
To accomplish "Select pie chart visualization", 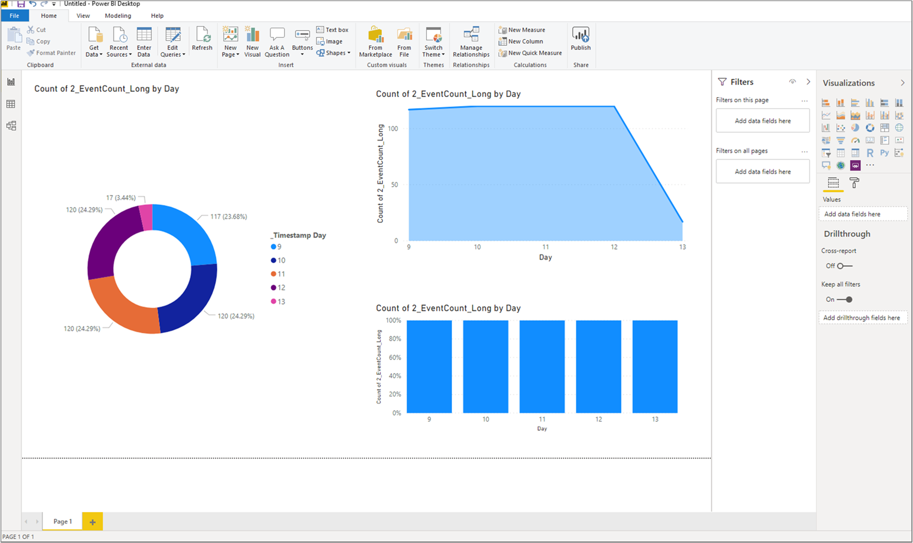I will tap(855, 127).
